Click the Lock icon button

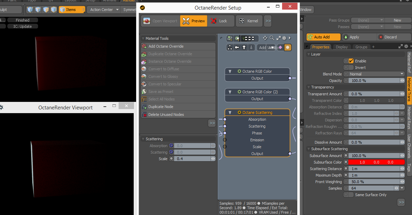(221, 21)
